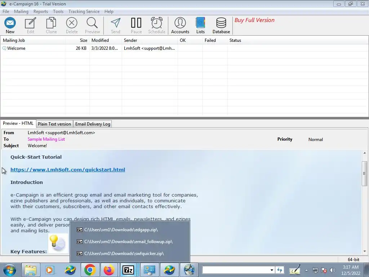Open the Lists address book
Viewport: 369px width, 277px height.
(x=200, y=26)
